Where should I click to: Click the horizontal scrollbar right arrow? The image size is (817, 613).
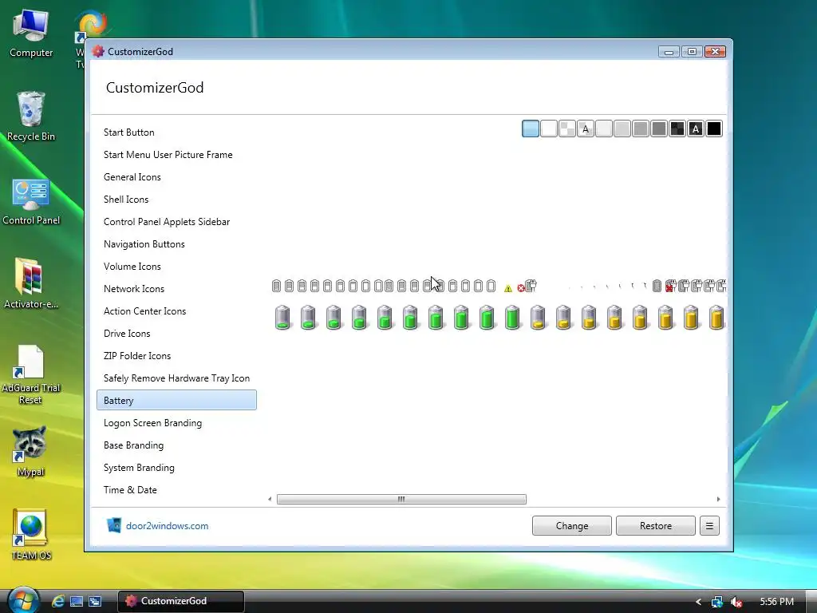[719, 500]
